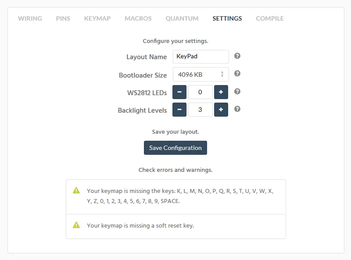This screenshot has width=351, height=260.
Task: Open the Bootloader Size dropdown
Action: coord(201,74)
